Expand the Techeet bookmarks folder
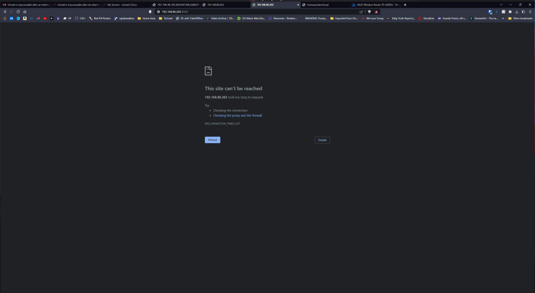This screenshot has width=535, height=293. pyautogui.click(x=166, y=18)
